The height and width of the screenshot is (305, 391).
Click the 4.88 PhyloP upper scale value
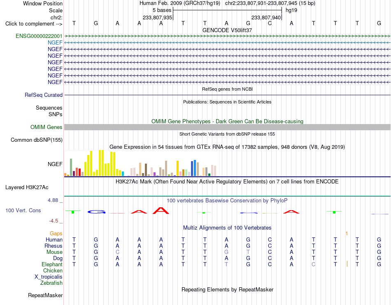(x=53, y=200)
